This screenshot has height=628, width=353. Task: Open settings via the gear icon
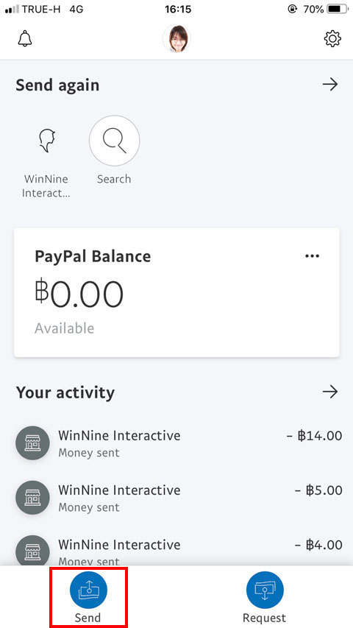tap(332, 39)
